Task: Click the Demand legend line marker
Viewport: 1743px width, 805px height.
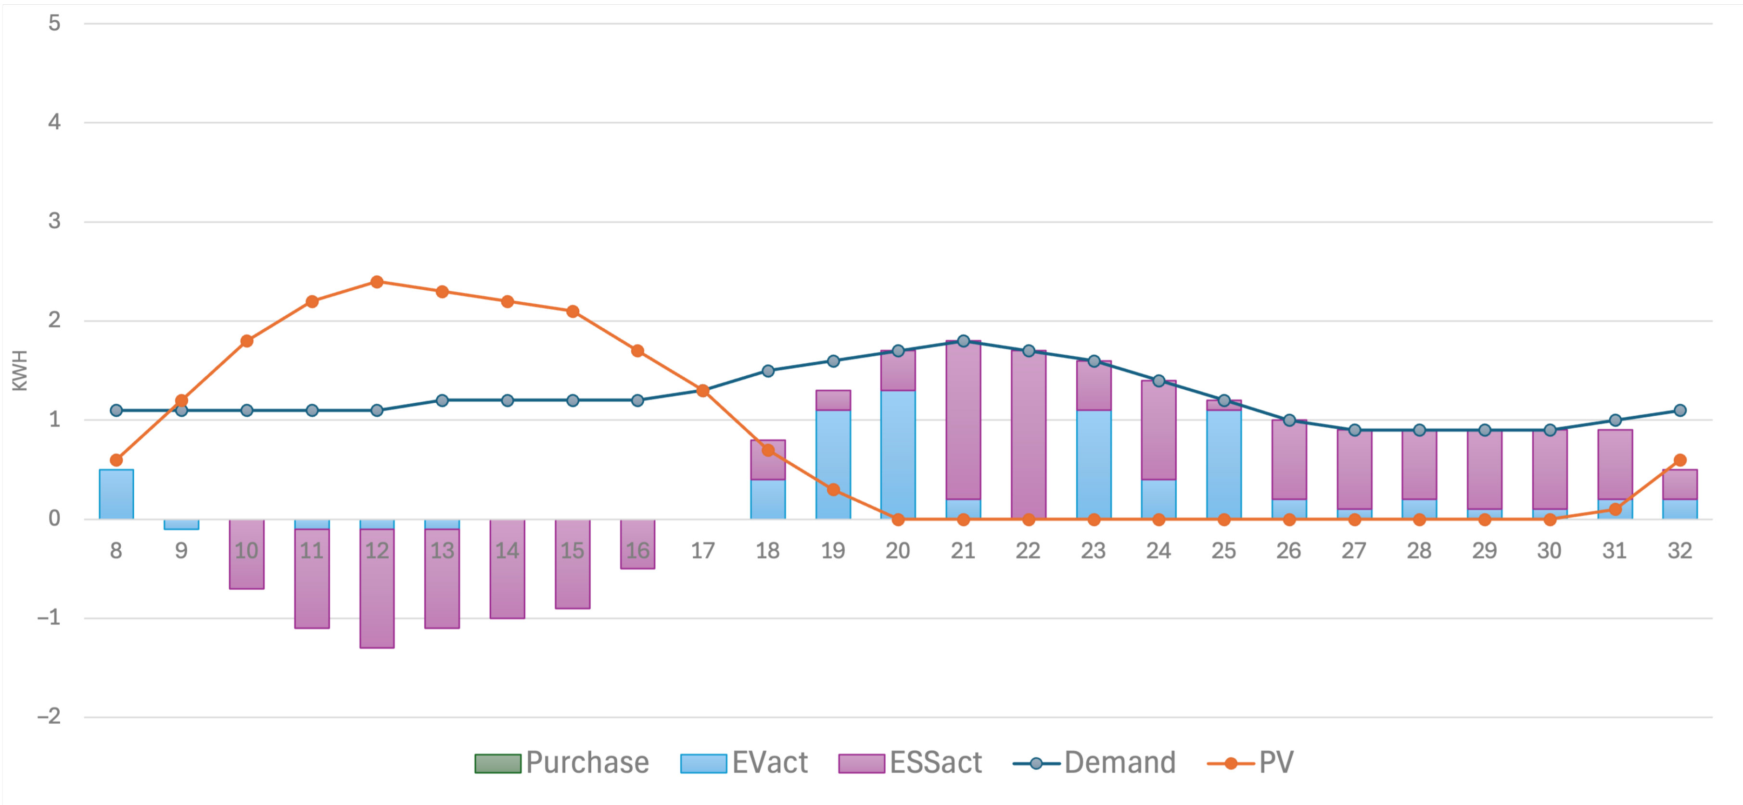Action: (x=1035, y=763)
